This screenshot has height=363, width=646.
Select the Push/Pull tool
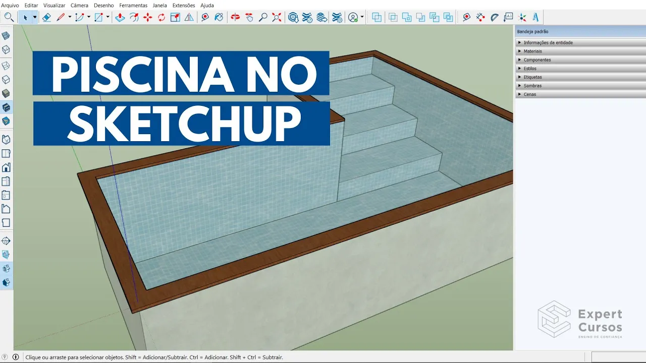(x=120, y=17)
